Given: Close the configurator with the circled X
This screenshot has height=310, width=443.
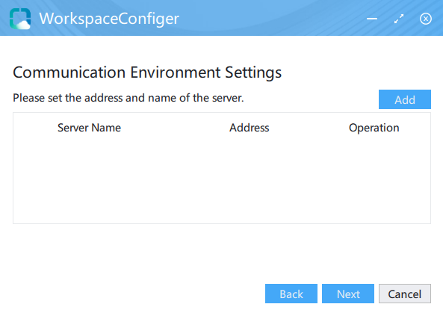Looking at the screenshot, I should pyautogui.click(x=426, y=19).
